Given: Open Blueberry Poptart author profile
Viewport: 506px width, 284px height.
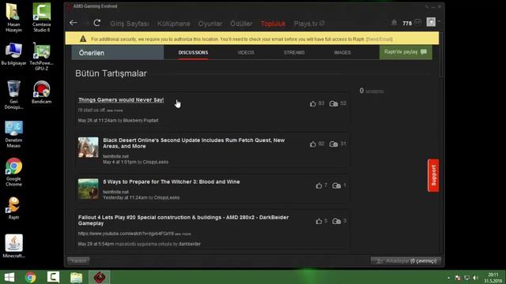Looking at the screenshot, I should click(x=141, y=121).
